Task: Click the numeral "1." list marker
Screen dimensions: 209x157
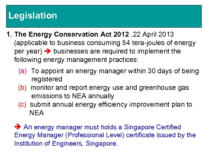Action: (x=9, y=35)
